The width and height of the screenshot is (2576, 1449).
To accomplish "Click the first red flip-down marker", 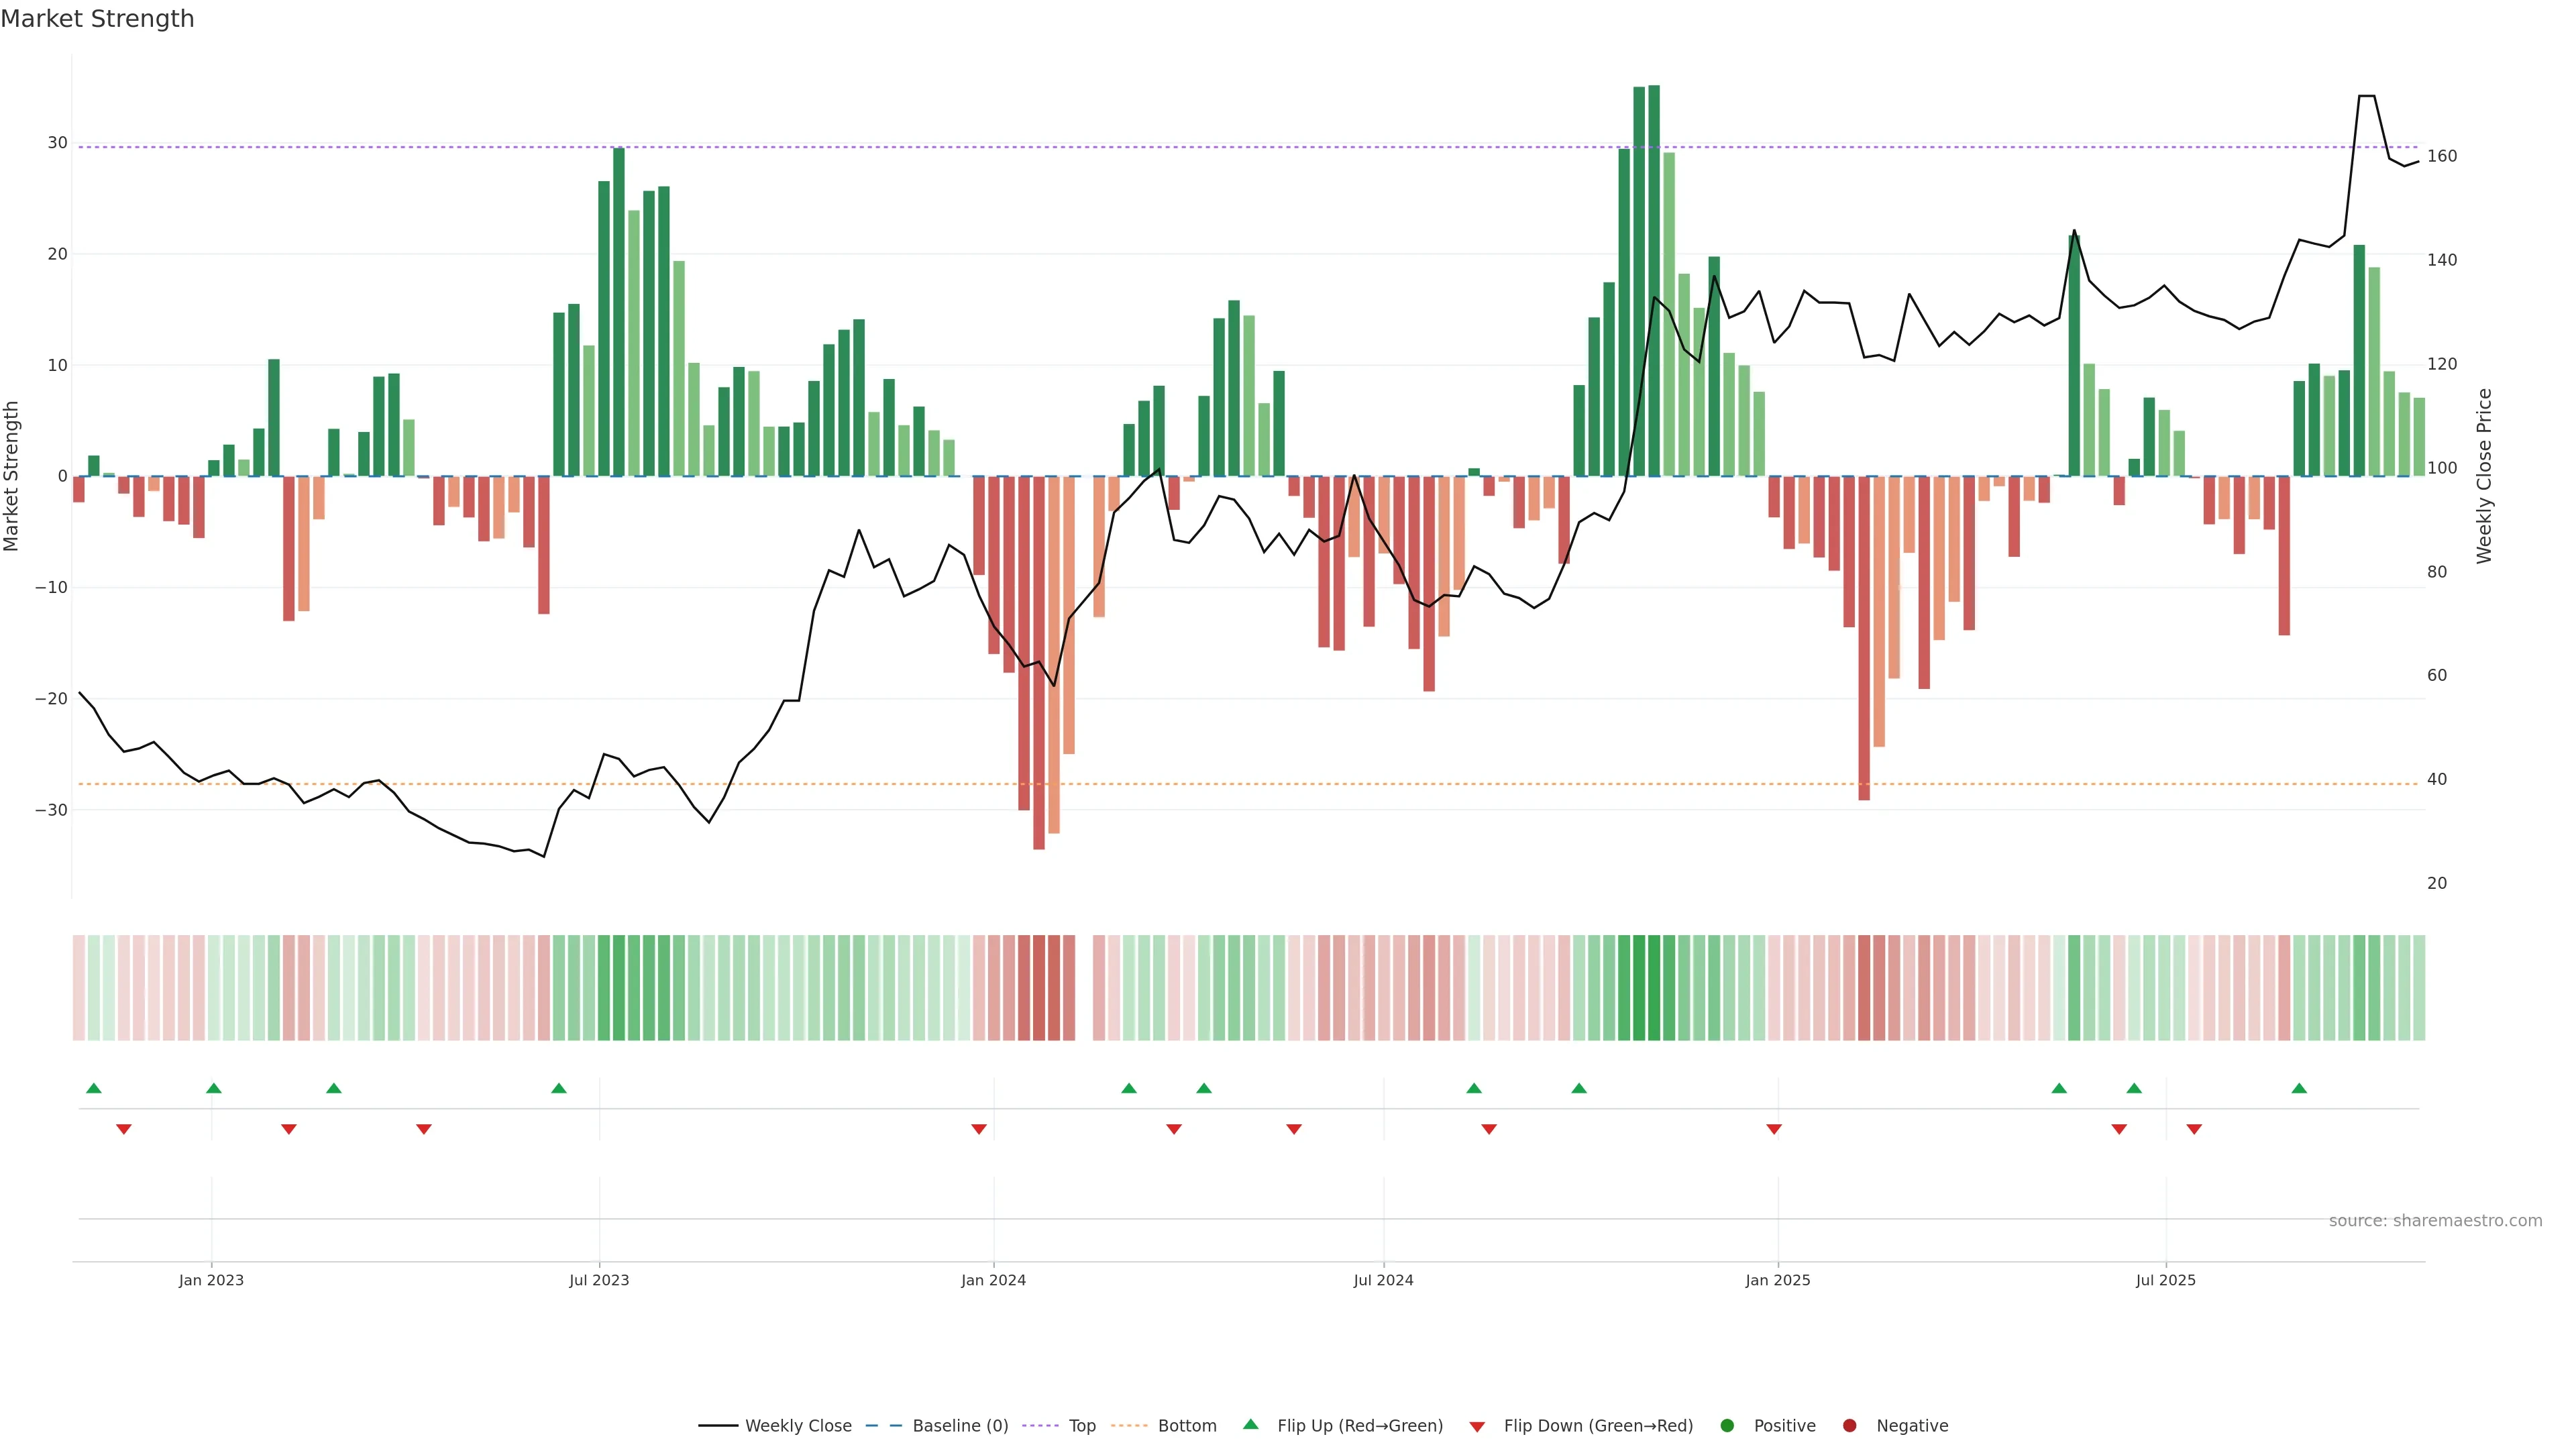I will coord(124,1129).
